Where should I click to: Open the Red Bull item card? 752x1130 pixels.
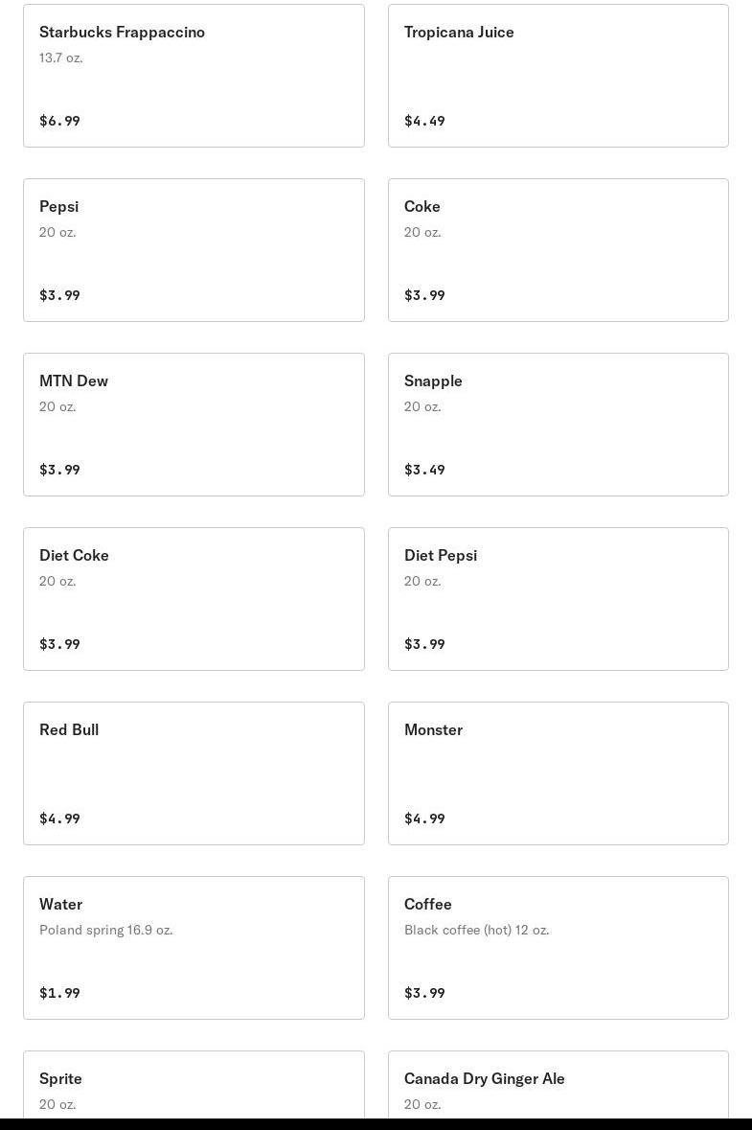click(194, 773)
